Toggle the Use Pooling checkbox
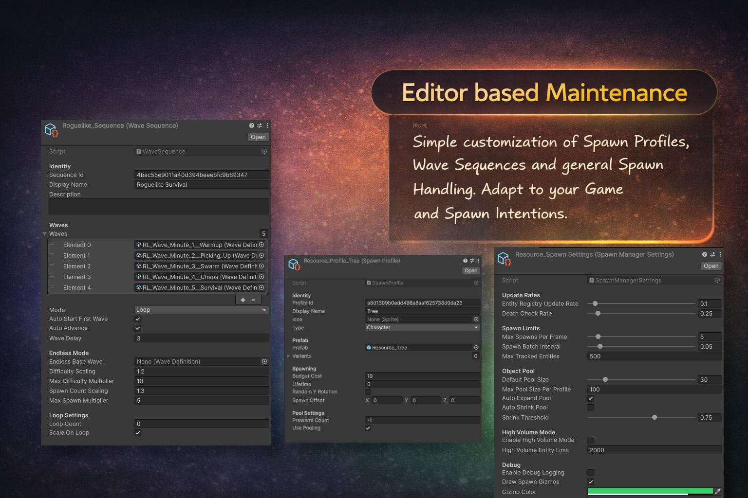The image size is (748, 498). pyautogui.click(x=368, y=428)
